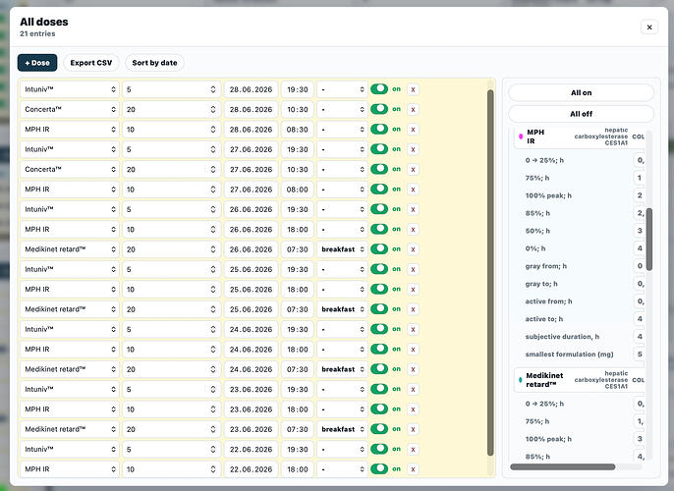Disable Medikinet retard dose on 25.06.2026
This screenshot has width=674, height=491.
pos(379,309)
